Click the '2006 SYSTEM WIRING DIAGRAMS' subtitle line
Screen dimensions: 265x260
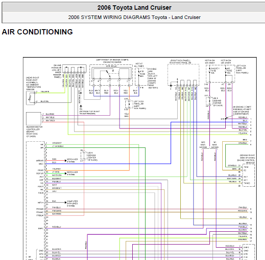point(134,17)
